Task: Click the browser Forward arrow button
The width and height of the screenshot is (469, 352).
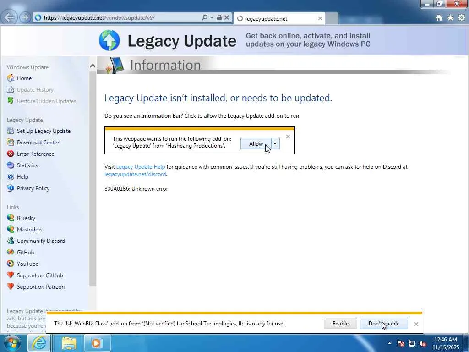Action: [x=25, y=18]
